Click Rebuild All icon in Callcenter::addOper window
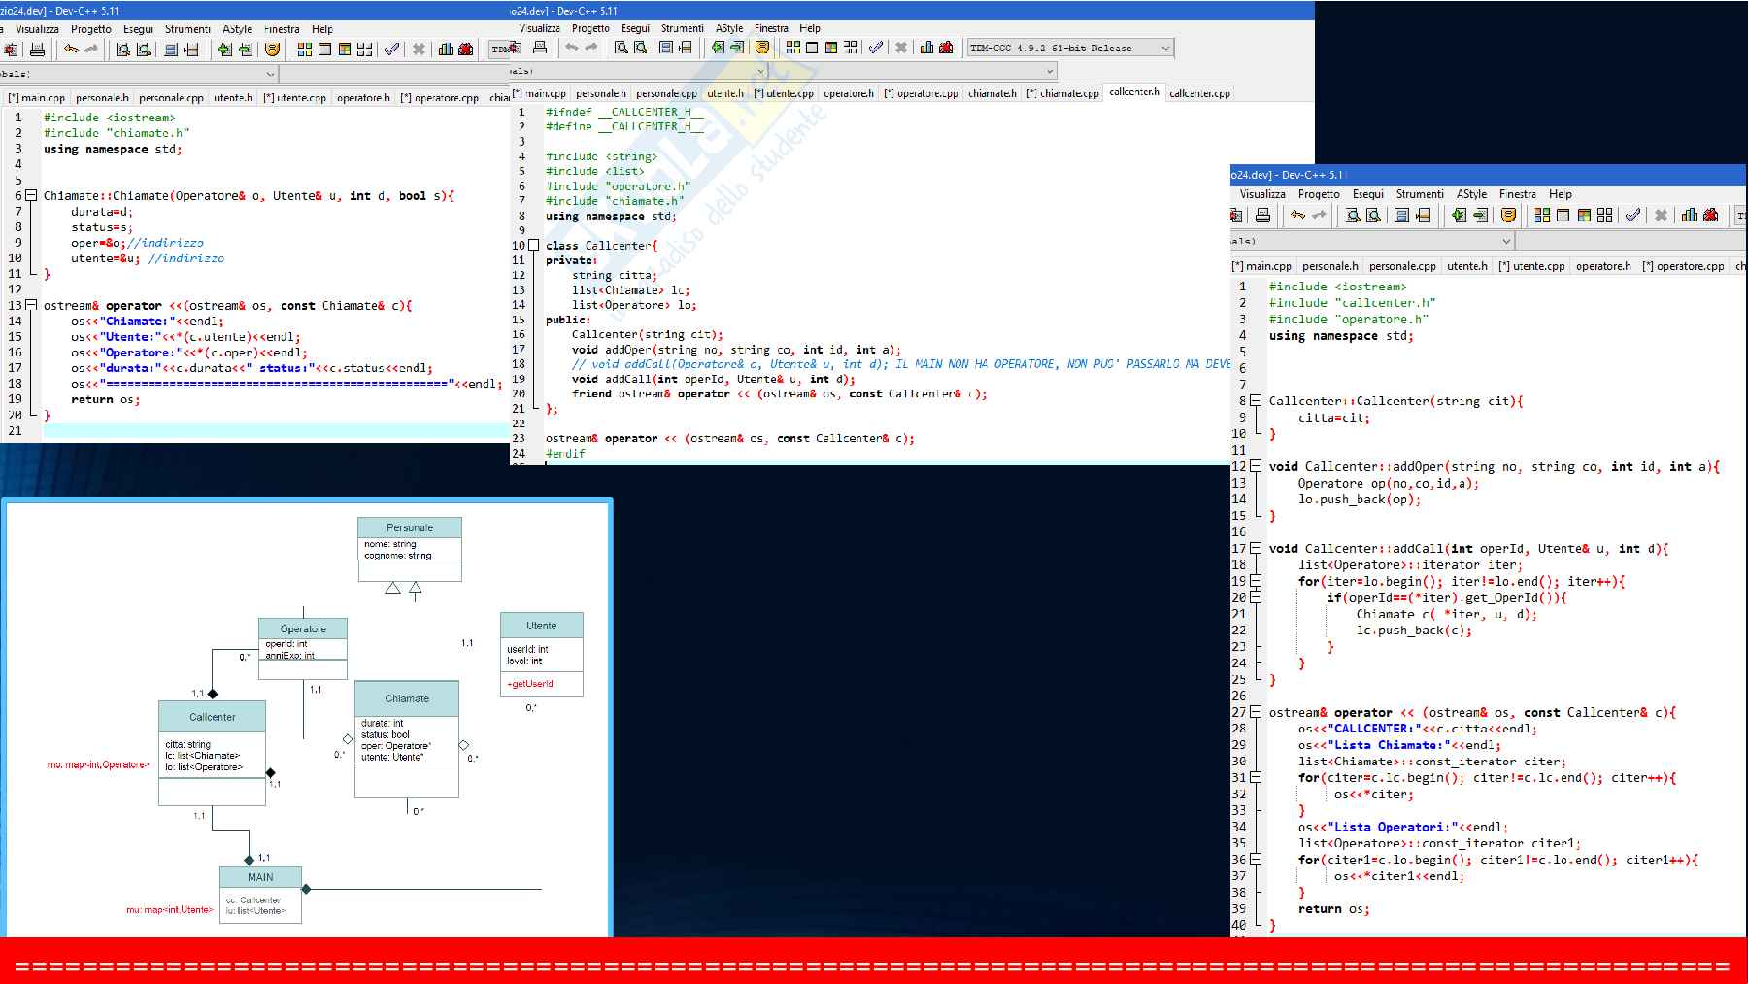This screenshot has width=1748, height=984. pos(1604,216)
